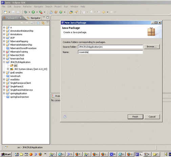Screen dimensions: 171x157
Task: Click the New Java Package toolbar icon
Action: pyautogui.click(x=56, y=12)
